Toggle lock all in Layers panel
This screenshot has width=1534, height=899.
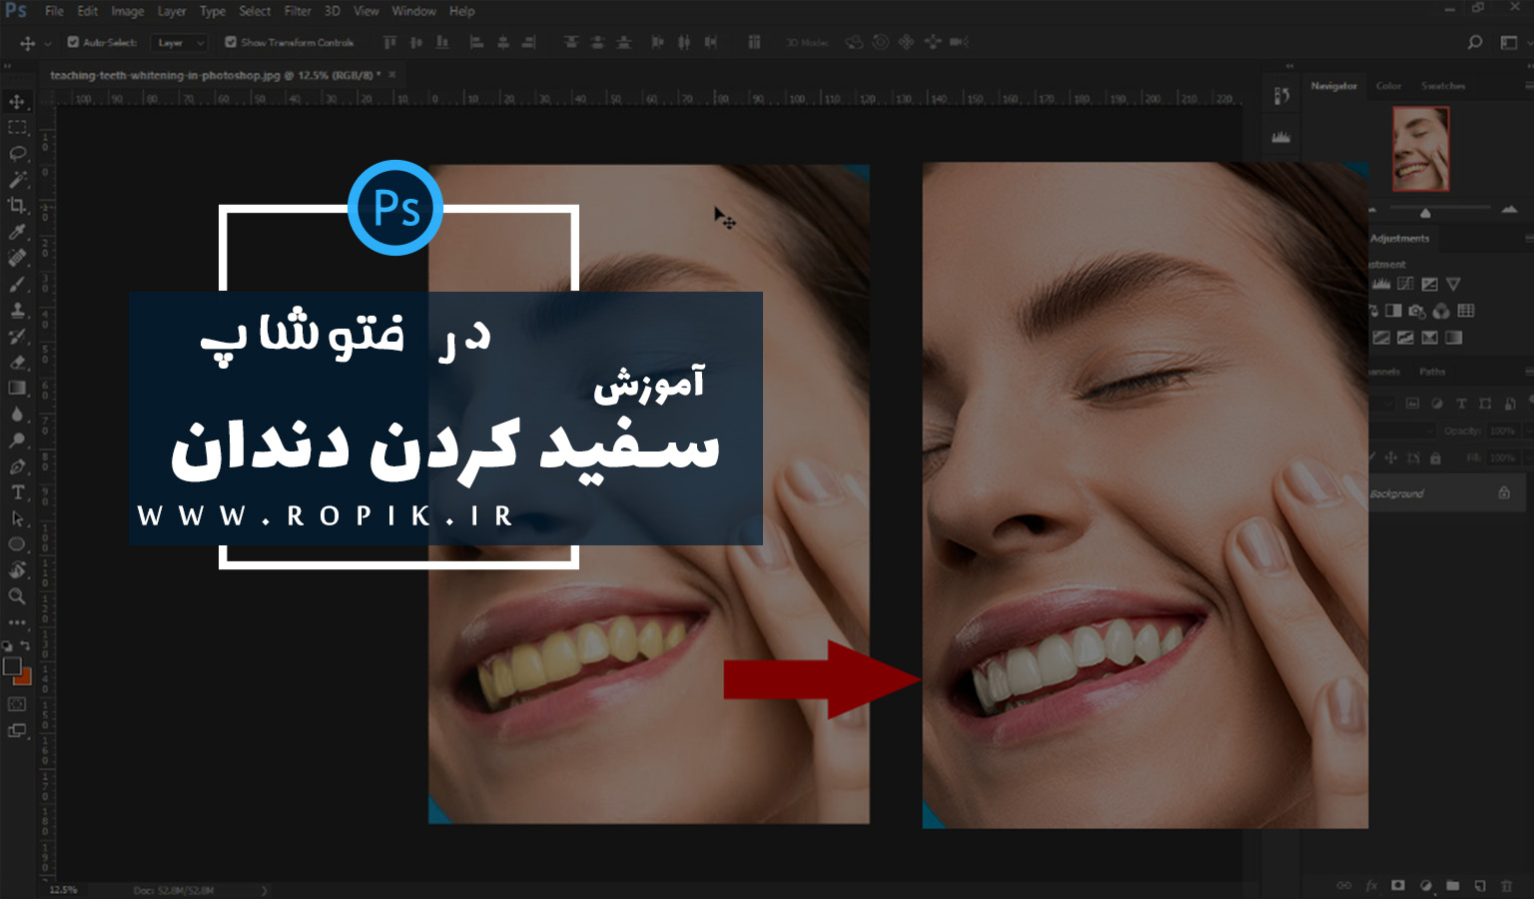(x=1436, y=458)
